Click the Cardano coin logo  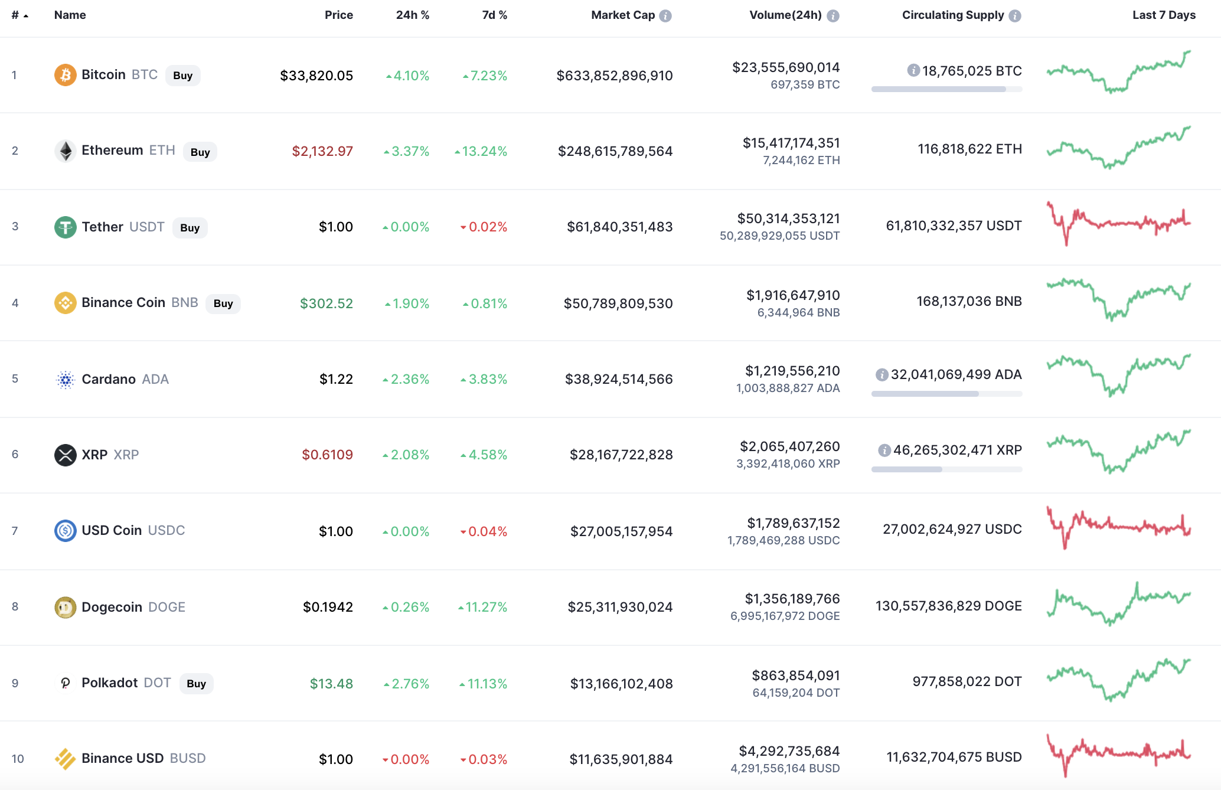[x=66, y=379]
